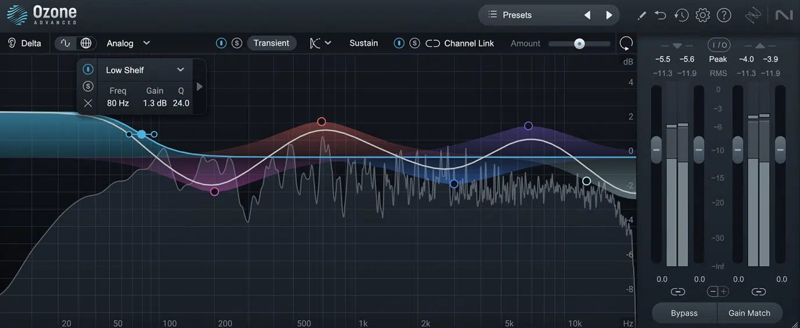This screenshot has height=328, width=800.
Task: Toggle Transient power enable button
Action: [x=221, y=43]
